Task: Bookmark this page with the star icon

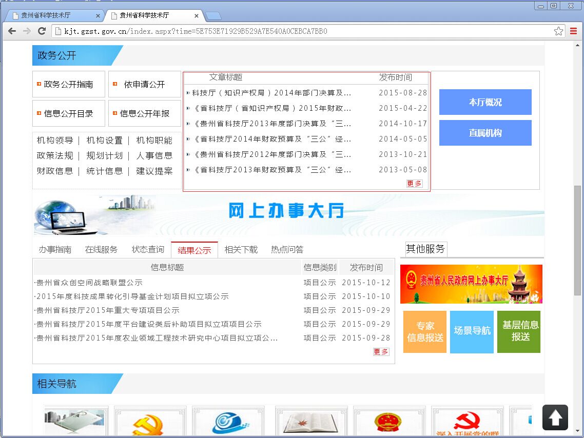Action: [558, 31]
